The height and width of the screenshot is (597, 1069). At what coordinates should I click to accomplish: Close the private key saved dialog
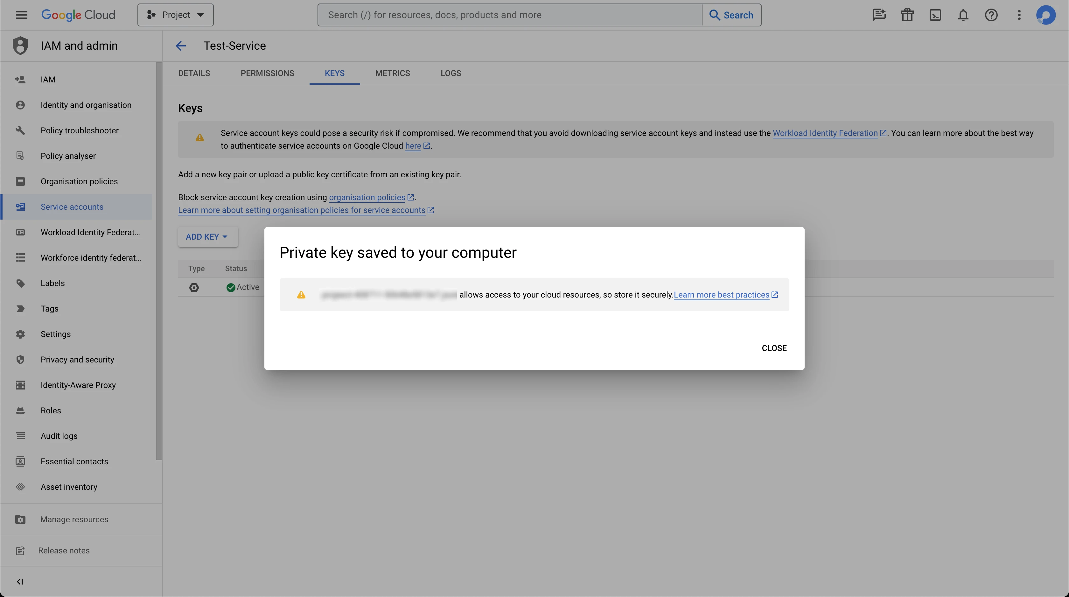[x=773, y=348]
